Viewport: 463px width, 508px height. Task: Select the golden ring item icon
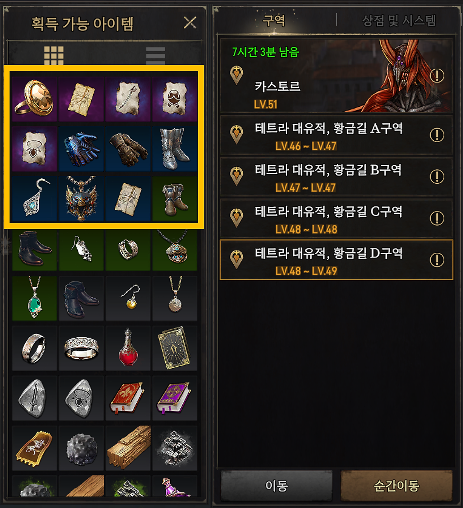click(x=34, y=98)
